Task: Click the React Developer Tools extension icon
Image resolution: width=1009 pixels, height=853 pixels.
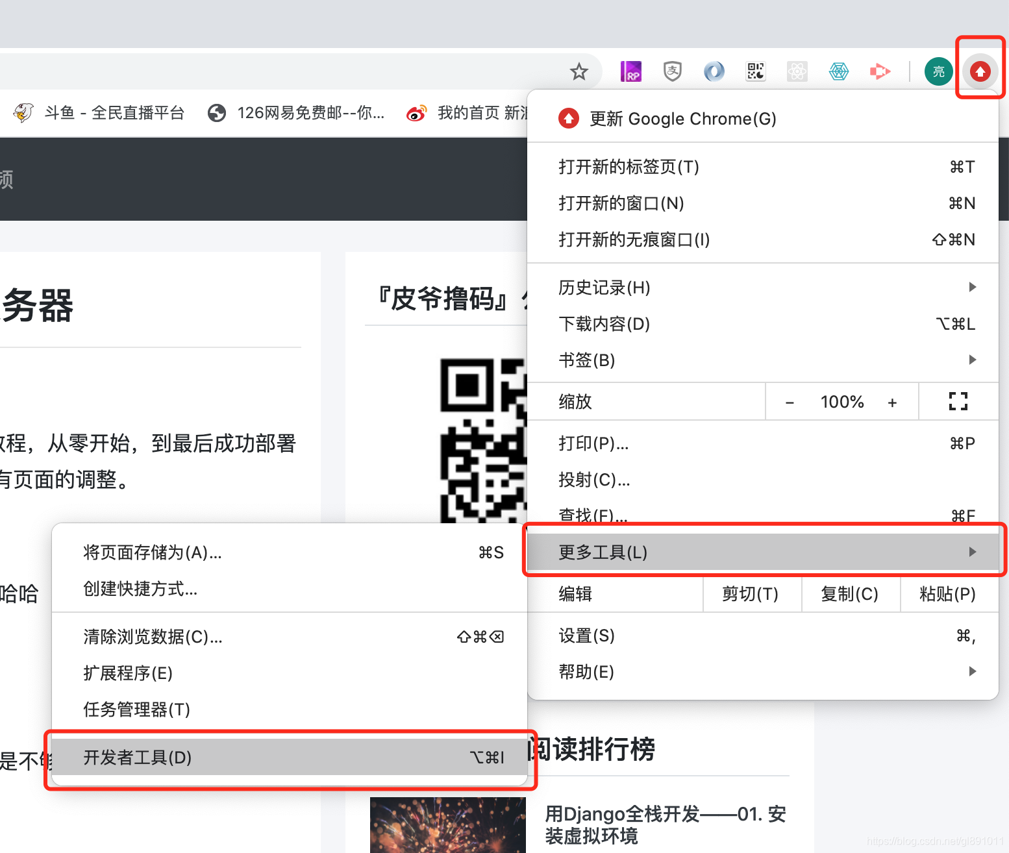Action: [x=797, y=71]
